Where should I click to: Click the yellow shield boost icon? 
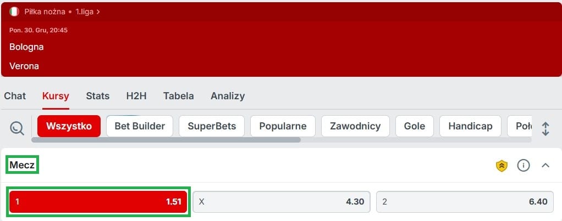pos(502,166)
